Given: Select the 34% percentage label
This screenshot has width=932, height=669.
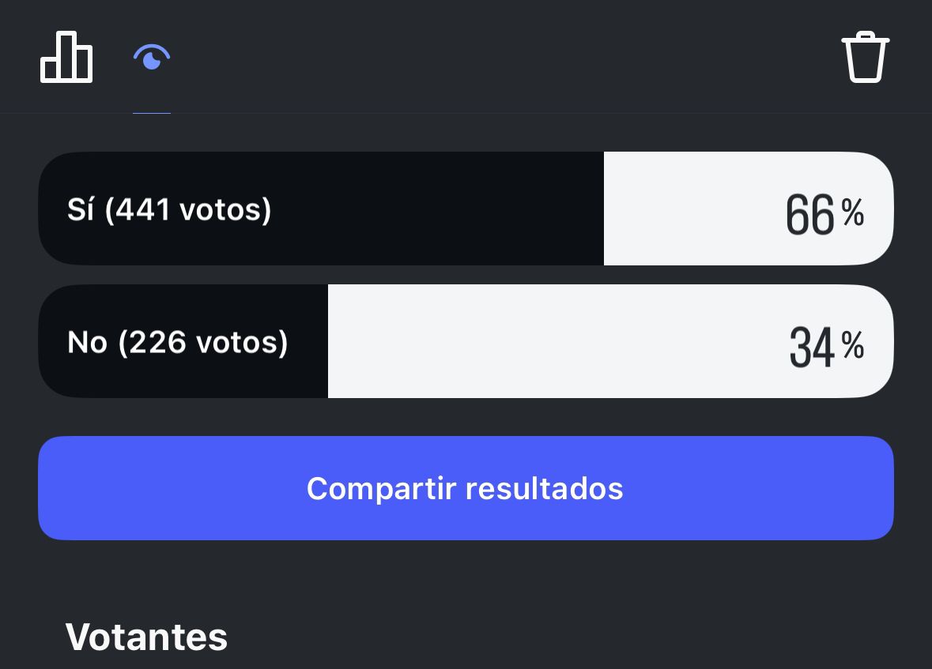Looking at the screenshot, I should (826, 347).
